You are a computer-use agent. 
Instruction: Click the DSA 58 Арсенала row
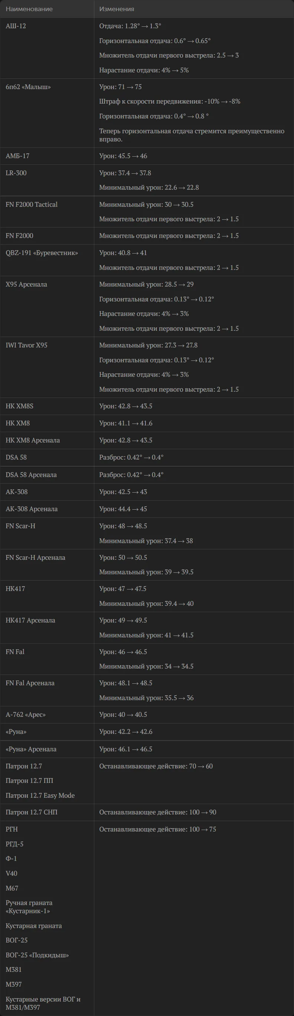pyautogui.click(x=147, y=475)
